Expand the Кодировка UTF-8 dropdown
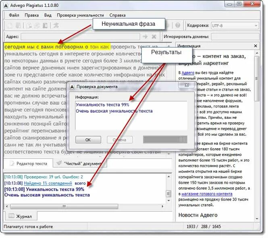This screenshot has width=268, height=238. tap(235, 26)
